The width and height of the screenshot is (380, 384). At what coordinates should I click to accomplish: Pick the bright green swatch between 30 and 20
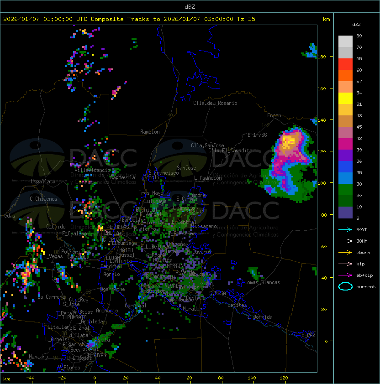pos(345,190)
